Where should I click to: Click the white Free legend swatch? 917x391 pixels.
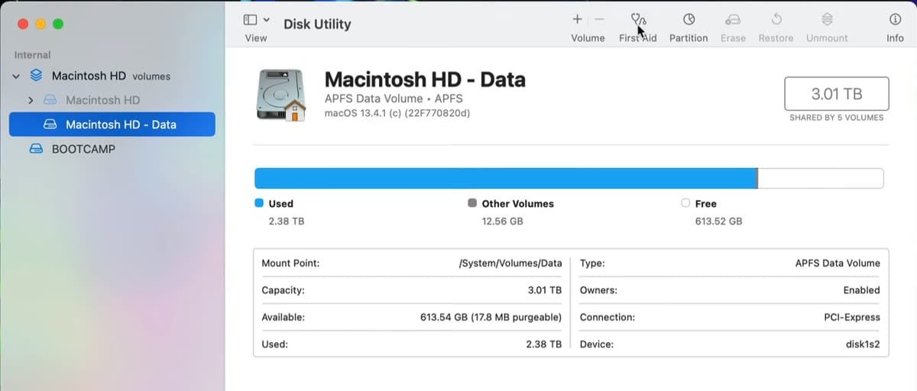[x=685, y=203]
